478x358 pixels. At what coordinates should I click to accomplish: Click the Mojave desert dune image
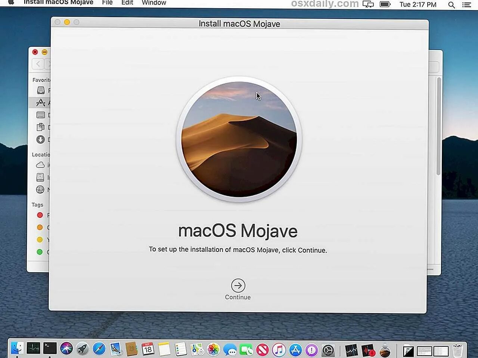[x=239, y=139]
